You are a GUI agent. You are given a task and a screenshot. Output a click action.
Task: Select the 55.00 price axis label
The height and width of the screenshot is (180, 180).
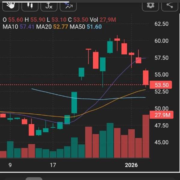[161, 75]
